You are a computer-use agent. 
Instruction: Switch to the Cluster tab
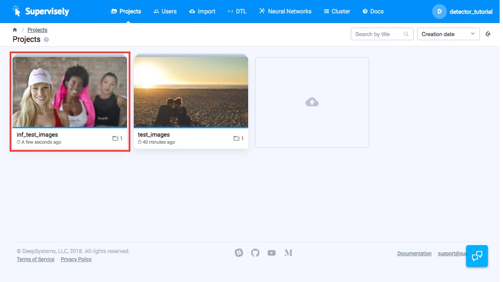(337, 11)
